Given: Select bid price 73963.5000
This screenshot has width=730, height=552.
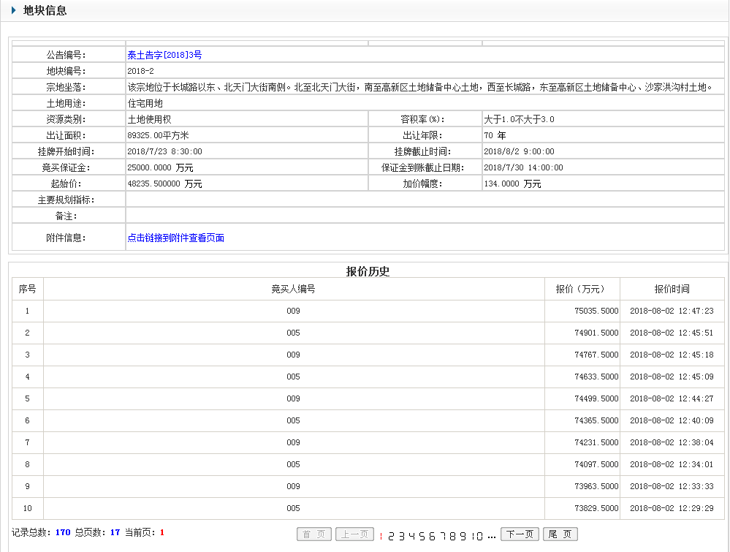Looking at the screenshot, I should pyautogui.click(x=596, y=486).
